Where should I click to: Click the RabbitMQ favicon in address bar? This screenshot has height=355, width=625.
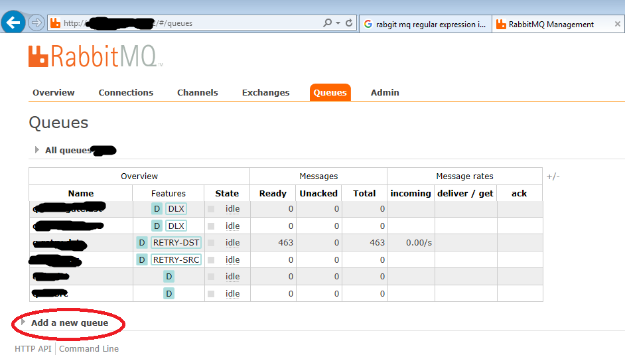point(56,23)
